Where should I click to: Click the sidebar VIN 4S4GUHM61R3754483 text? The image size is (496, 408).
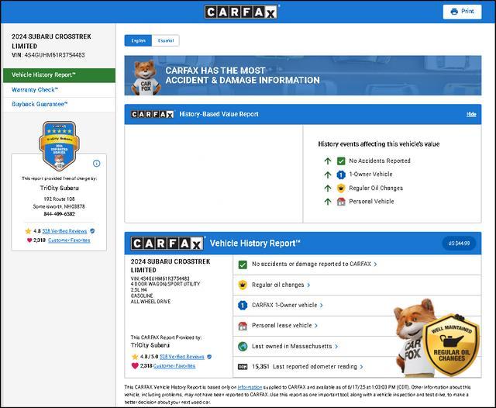point(48,55)
